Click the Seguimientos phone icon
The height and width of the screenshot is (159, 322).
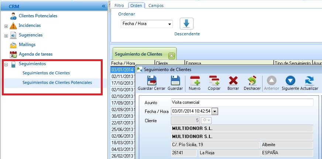13,64
